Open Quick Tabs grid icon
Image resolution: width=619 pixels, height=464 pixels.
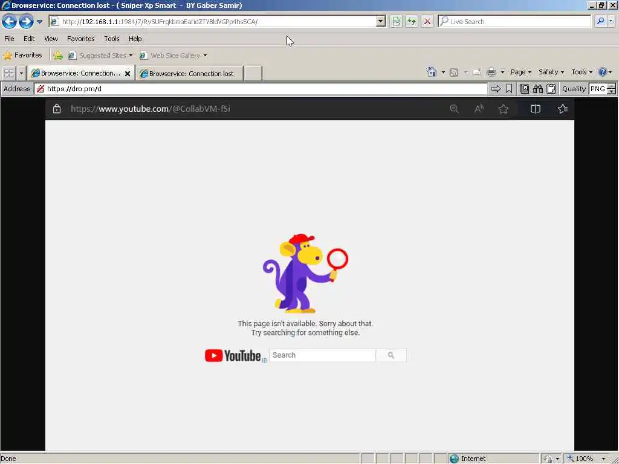[8, 73]
